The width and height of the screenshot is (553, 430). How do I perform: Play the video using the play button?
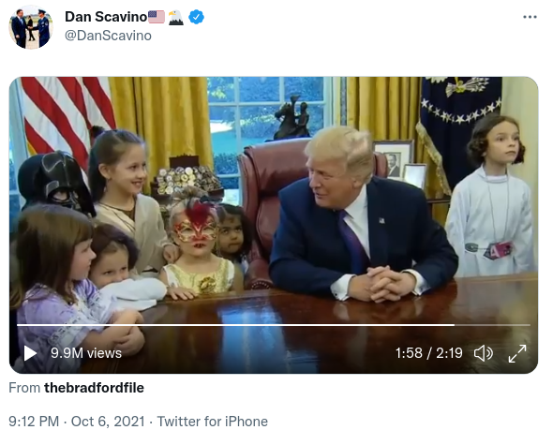[30, 353]
